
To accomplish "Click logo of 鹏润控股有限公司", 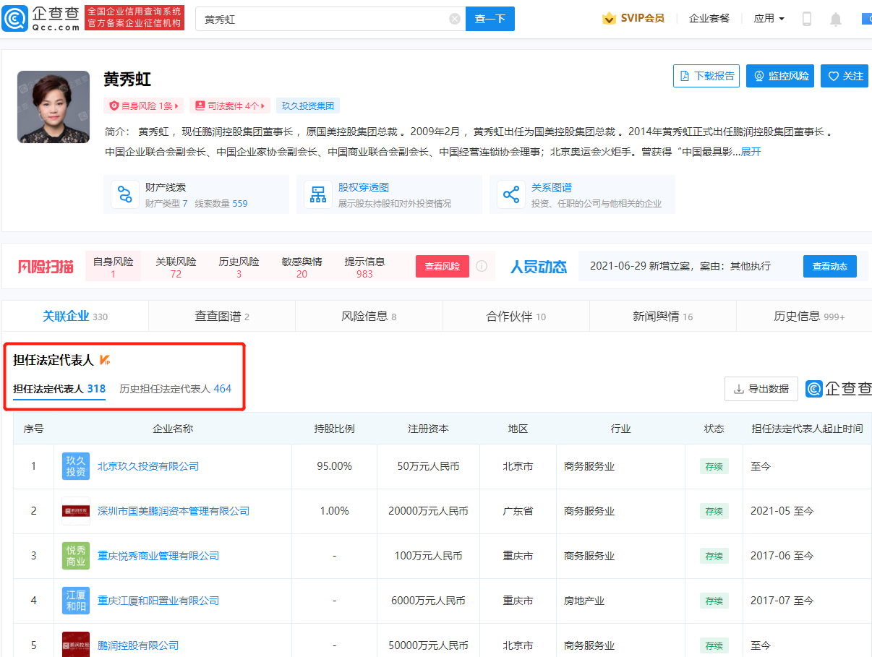I will point(76,645).
